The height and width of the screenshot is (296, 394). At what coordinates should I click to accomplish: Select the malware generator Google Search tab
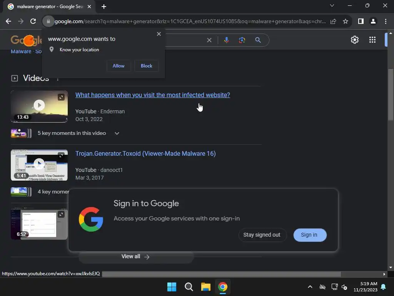click(49, 7)
